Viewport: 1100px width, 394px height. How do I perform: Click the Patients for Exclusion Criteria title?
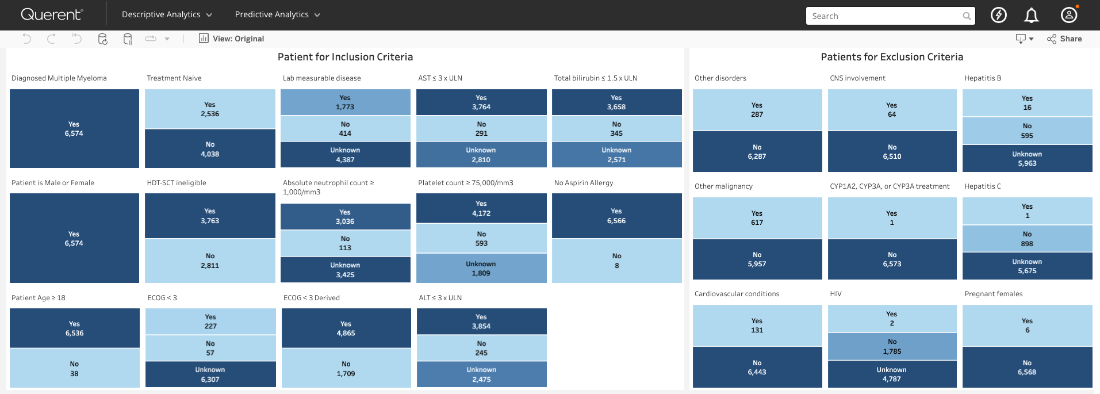pos(892,57)
